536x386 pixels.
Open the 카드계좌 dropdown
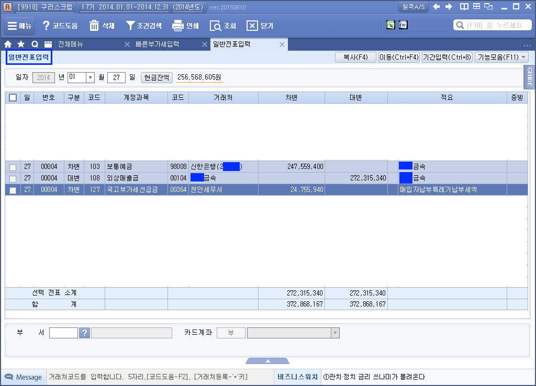click(335, 333)
